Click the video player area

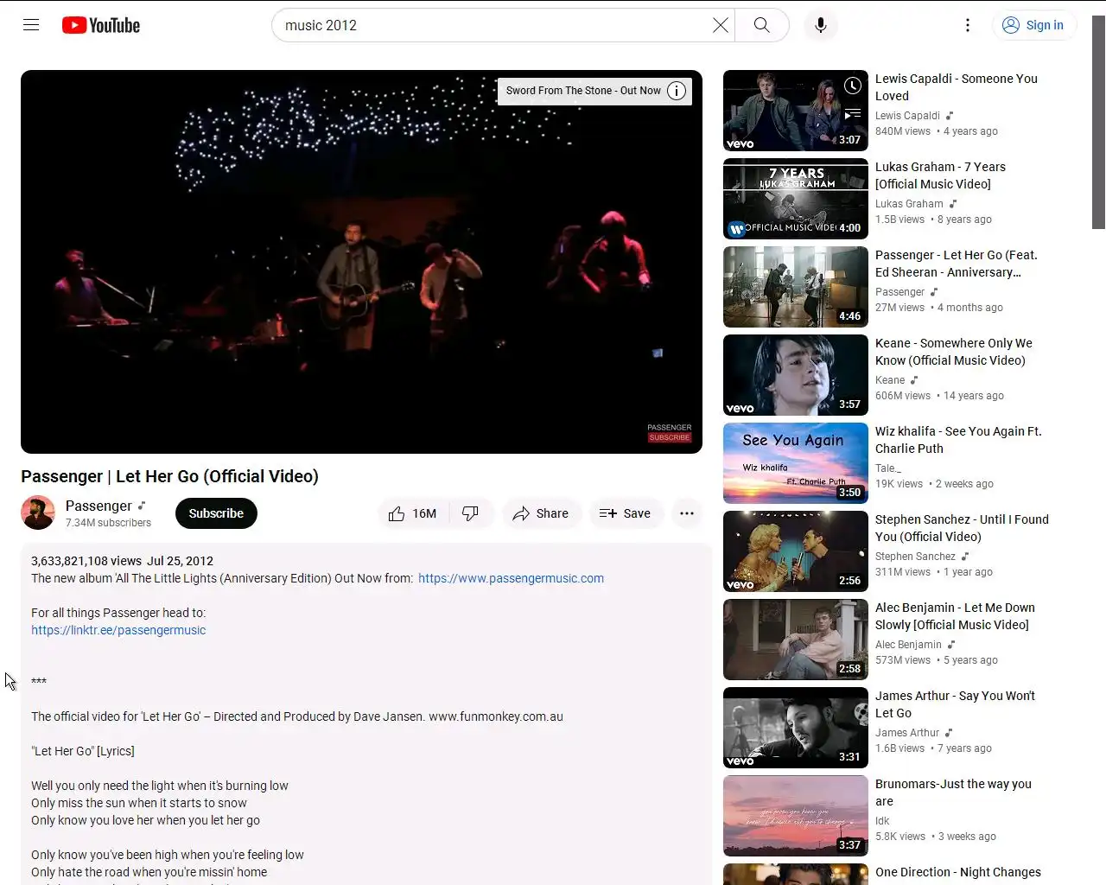(361, 262)
